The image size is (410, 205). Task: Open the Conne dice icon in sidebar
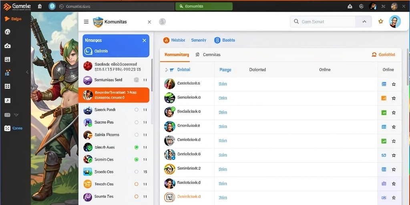coord(7,128)
